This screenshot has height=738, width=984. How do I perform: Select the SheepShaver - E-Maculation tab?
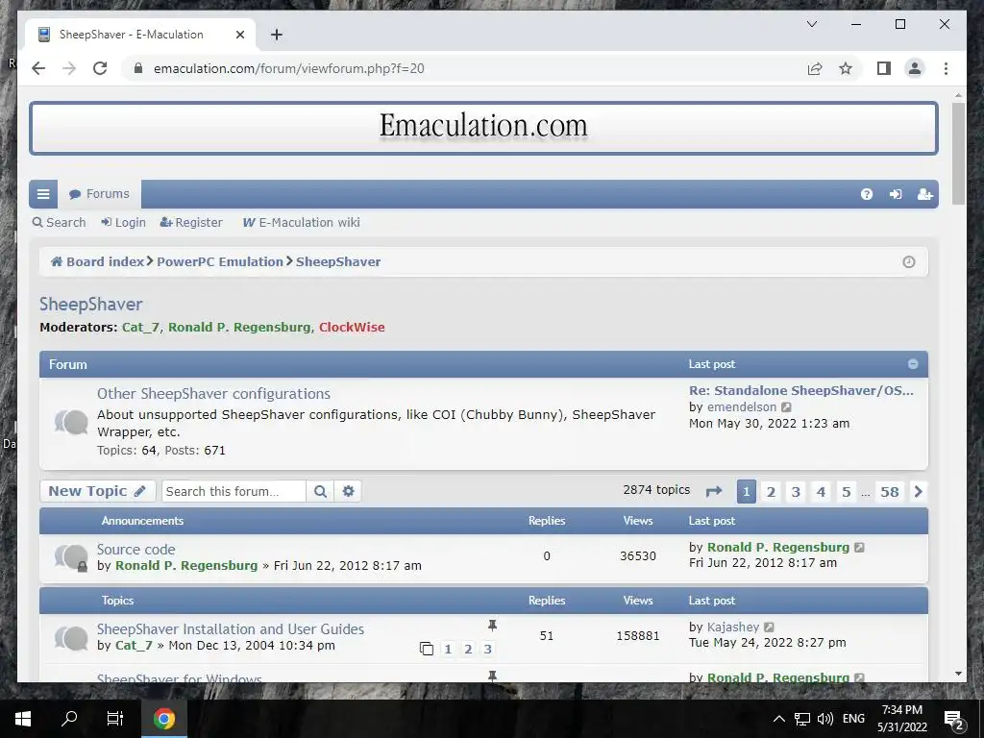point(140,35)
